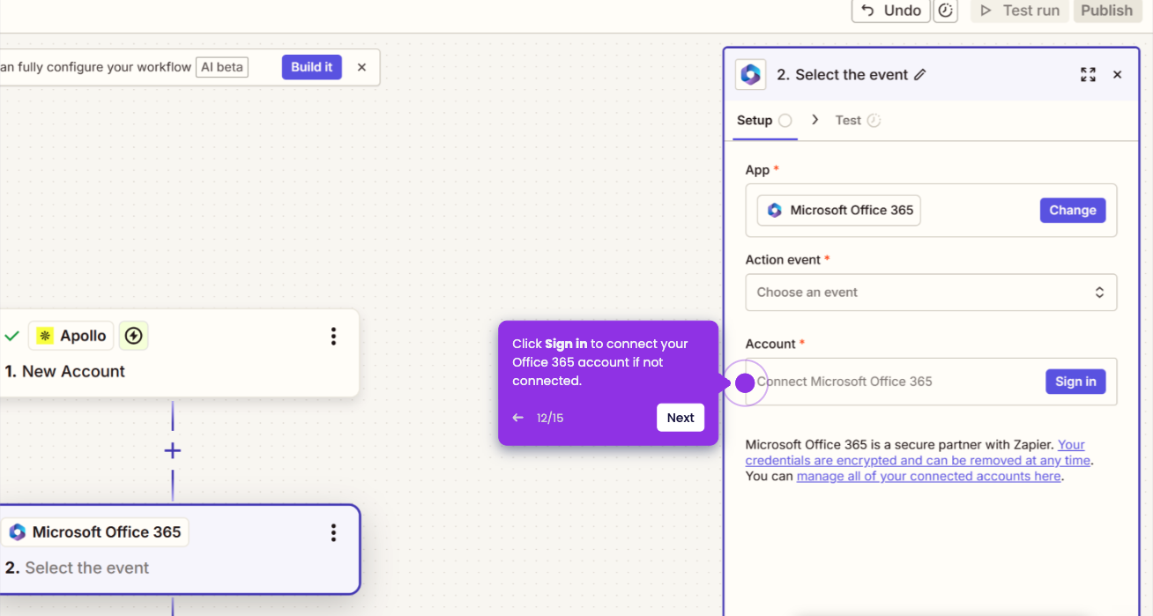Viewport: 1153px width, 616px height.
Task: Click the Microsoft Office 365 step chip
Action: click(94, 532)
